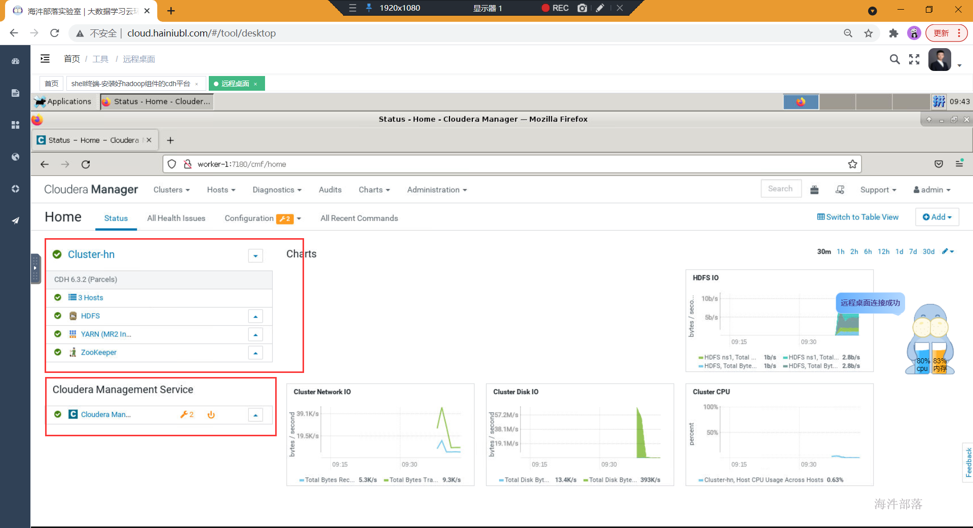Open the Support dropdown
The image size is (973, 528).
tap(878, 190)
